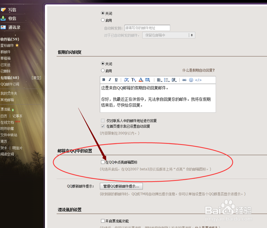Viewport: 267px width, 228px height.
Task: Toggle 在首页提示我已设置自动回复 checkbox
Action: (x=103, y=126)
